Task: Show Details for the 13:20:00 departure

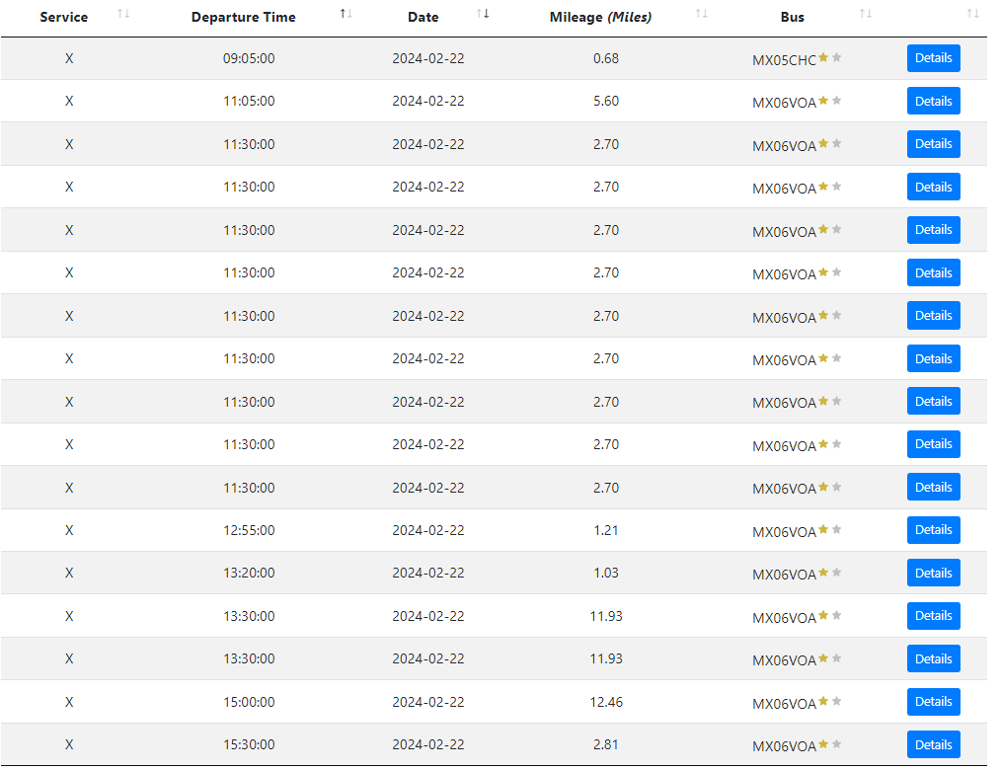Action: [933, 573]
